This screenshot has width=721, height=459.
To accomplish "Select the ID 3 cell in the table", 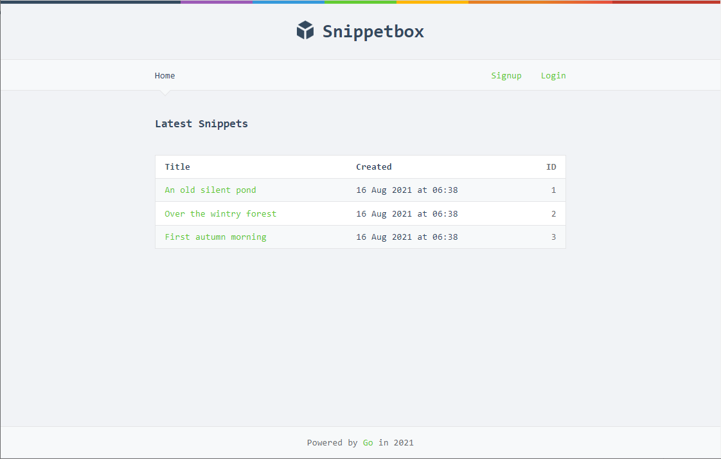I will point(553,237).
